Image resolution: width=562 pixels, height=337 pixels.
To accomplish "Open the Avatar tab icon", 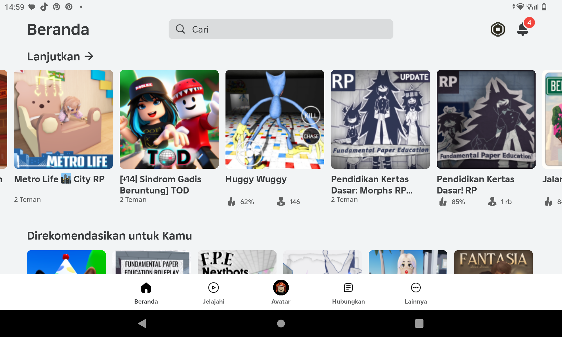I will [281, 288].
